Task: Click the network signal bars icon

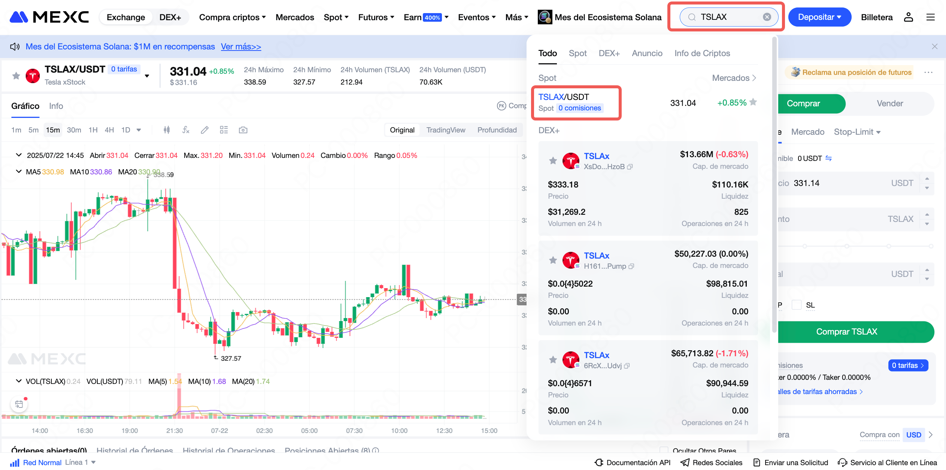Action: pyautogui.click(x=15, y=463)
